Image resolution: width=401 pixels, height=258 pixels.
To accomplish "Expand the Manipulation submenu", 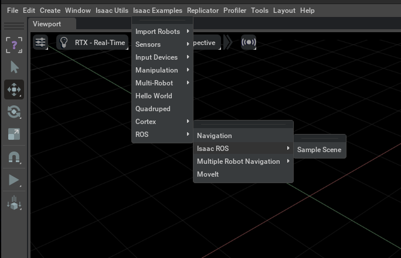I will (162, 70).
